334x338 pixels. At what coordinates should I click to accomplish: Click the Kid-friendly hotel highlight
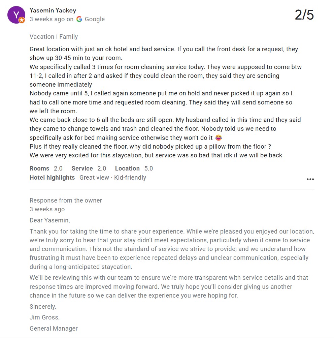130,177
